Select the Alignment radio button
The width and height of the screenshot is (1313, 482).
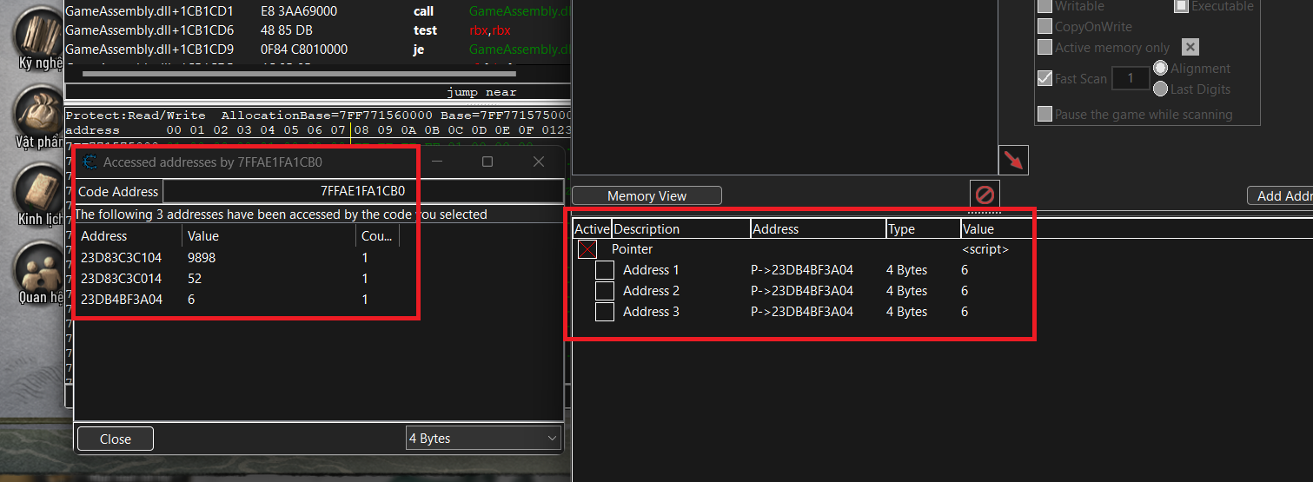[x=1160, y=68]
